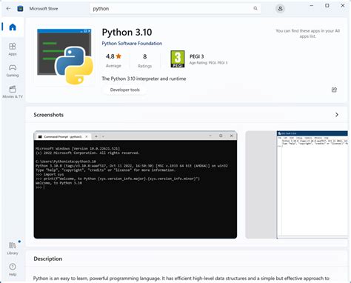Expand the Screenshots section with the chevron

337,115
